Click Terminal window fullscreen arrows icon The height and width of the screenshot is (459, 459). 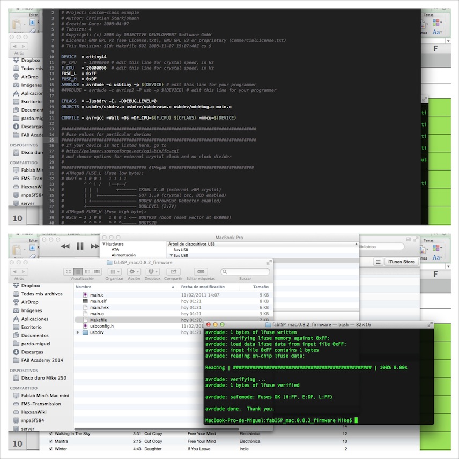click(x=430, y=324)
